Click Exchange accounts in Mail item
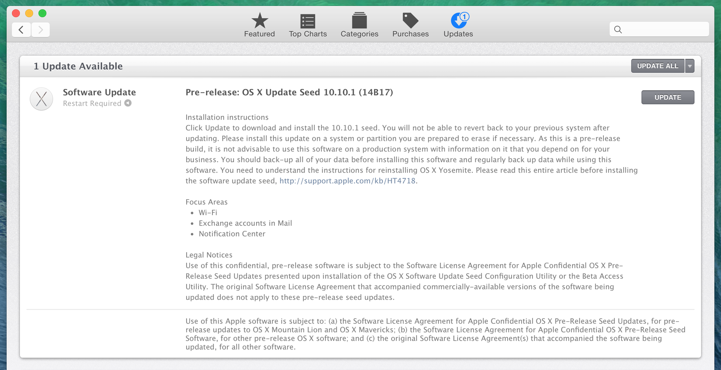The image size is (721, 370). click(x=245, y=223)
